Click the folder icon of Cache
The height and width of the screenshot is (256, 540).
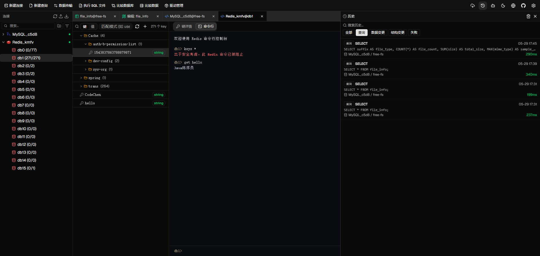coord(85,36)
